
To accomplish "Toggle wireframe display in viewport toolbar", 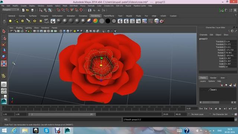I will click(61, 31).
